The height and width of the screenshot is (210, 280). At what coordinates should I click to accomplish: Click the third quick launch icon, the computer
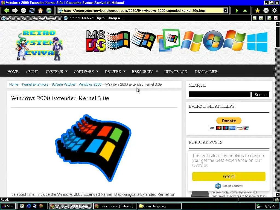click(35, 206)
